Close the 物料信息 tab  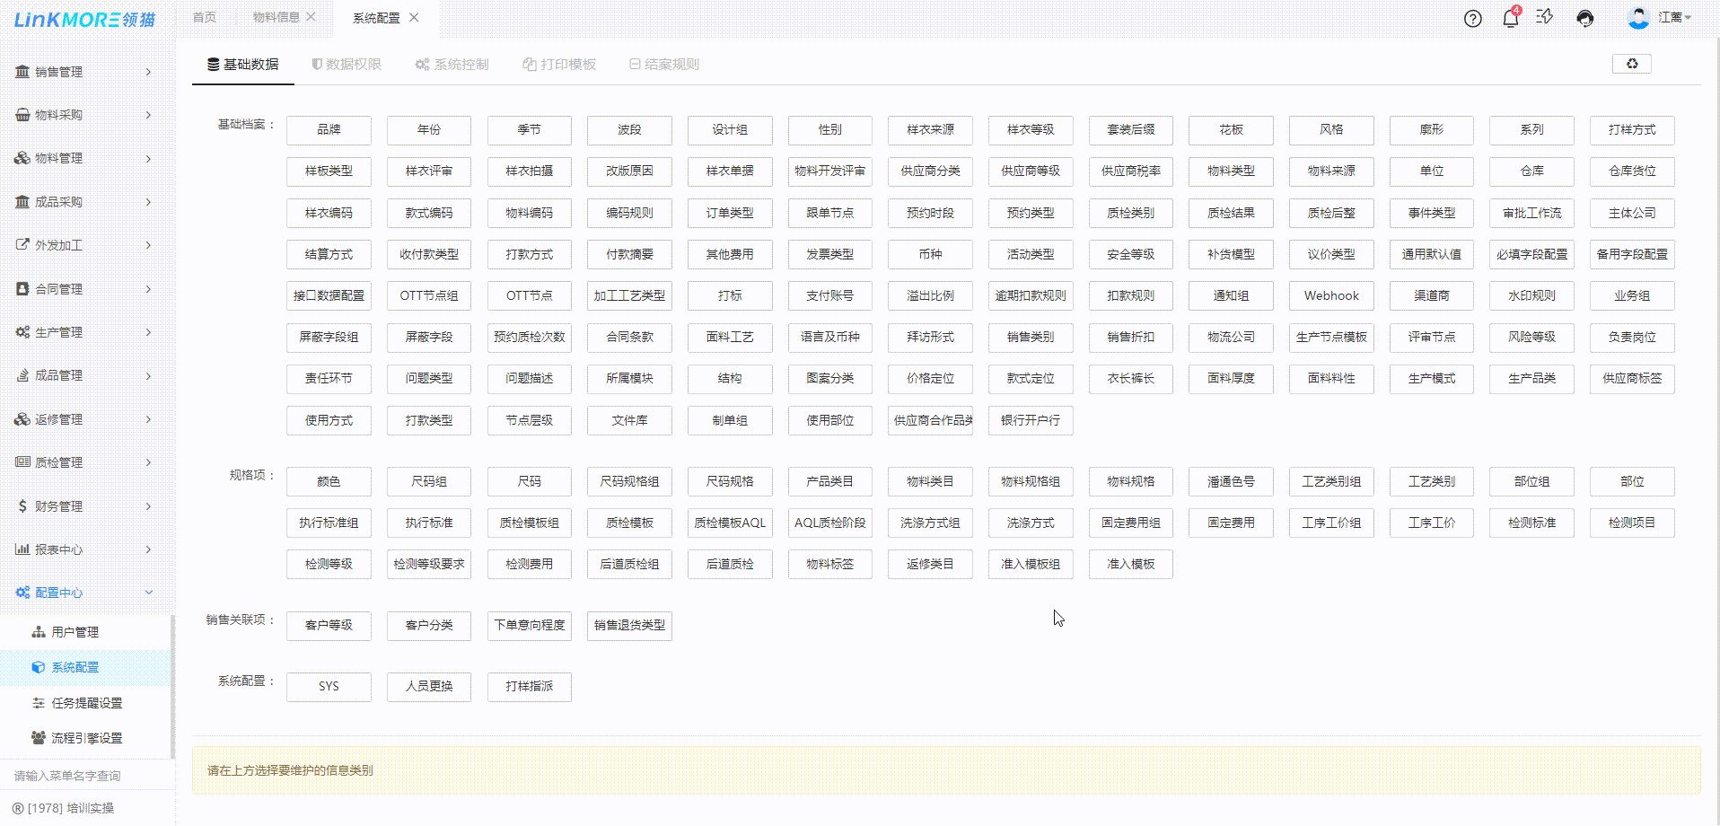click(311, 17)
